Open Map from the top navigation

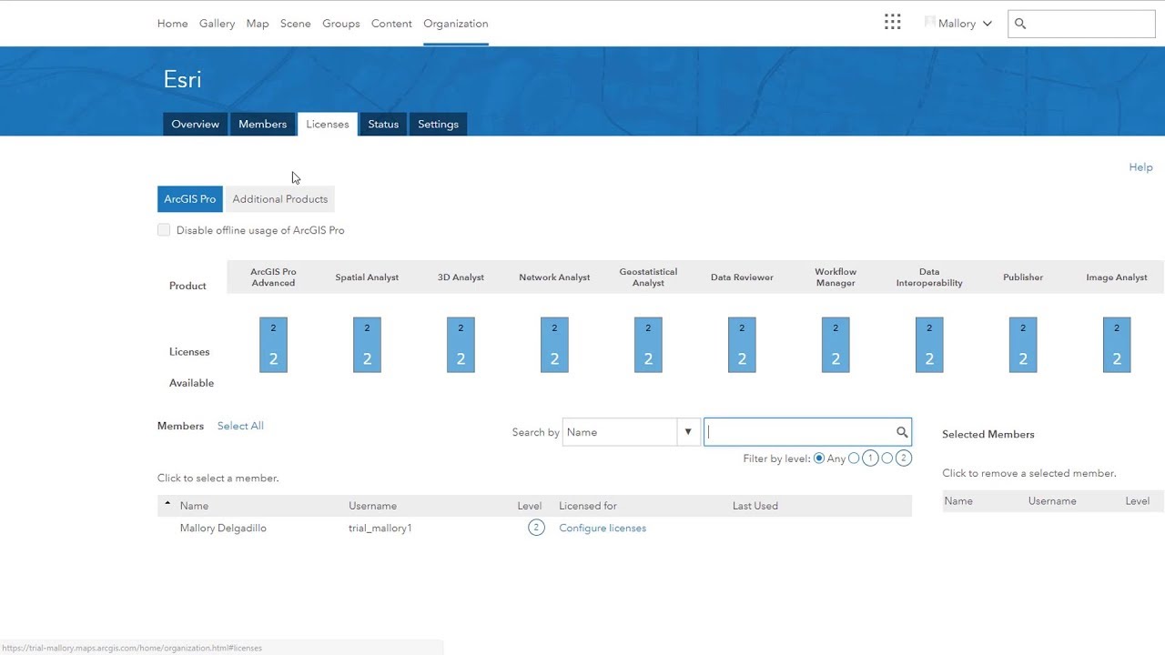tap(258, 24)
